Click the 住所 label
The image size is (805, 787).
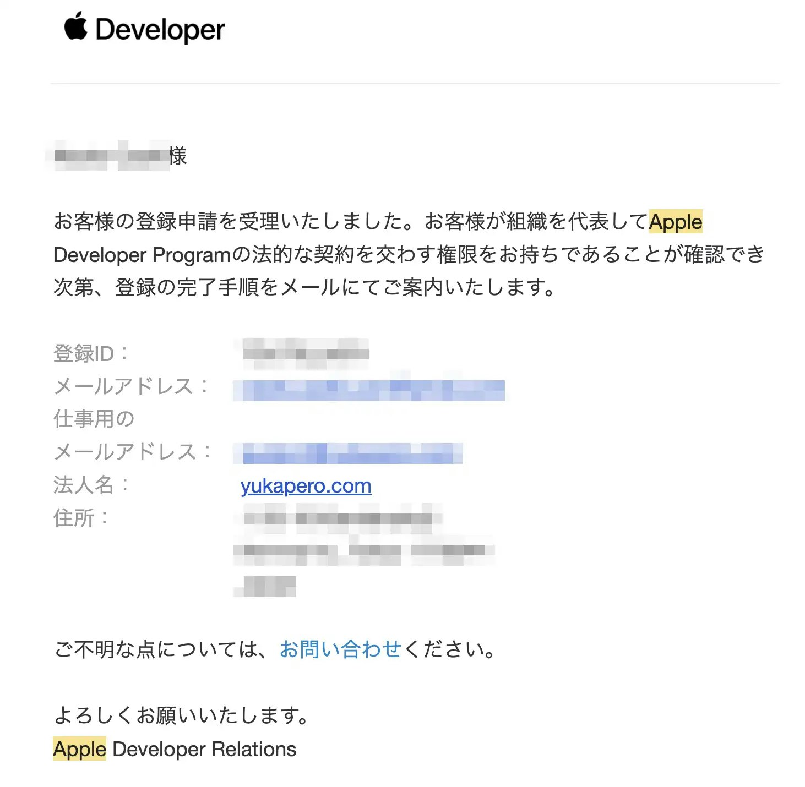[80, 518]
